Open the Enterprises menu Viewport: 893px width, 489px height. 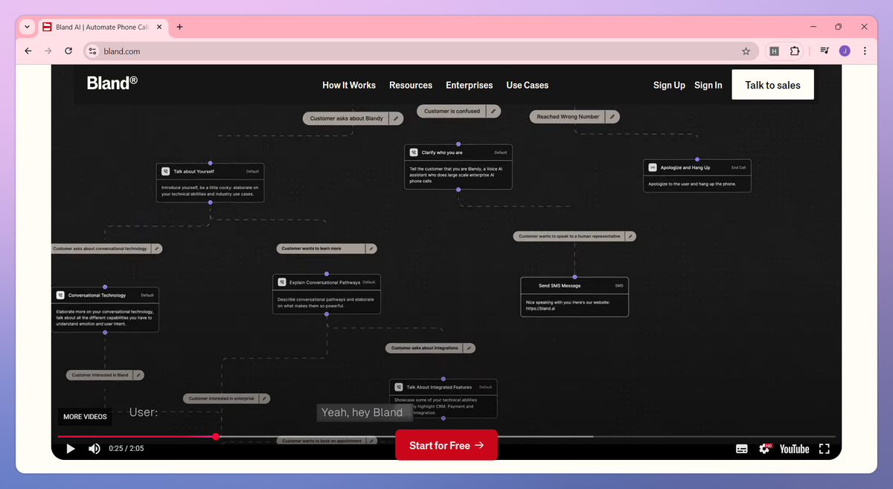point(470,86)
